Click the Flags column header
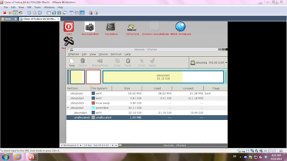 pos(216,89)
